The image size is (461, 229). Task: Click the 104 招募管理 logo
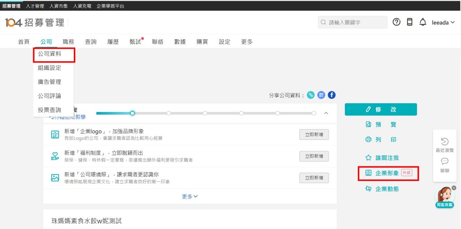34,22
